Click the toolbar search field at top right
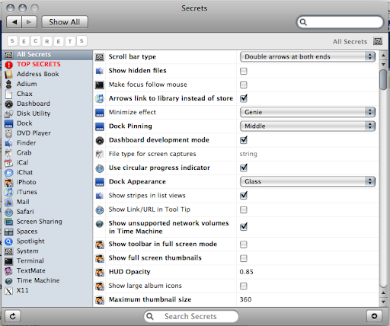Image resolution: width=390 pixels, height=326 pixels. pyautogui.click(x=340, y=22)
